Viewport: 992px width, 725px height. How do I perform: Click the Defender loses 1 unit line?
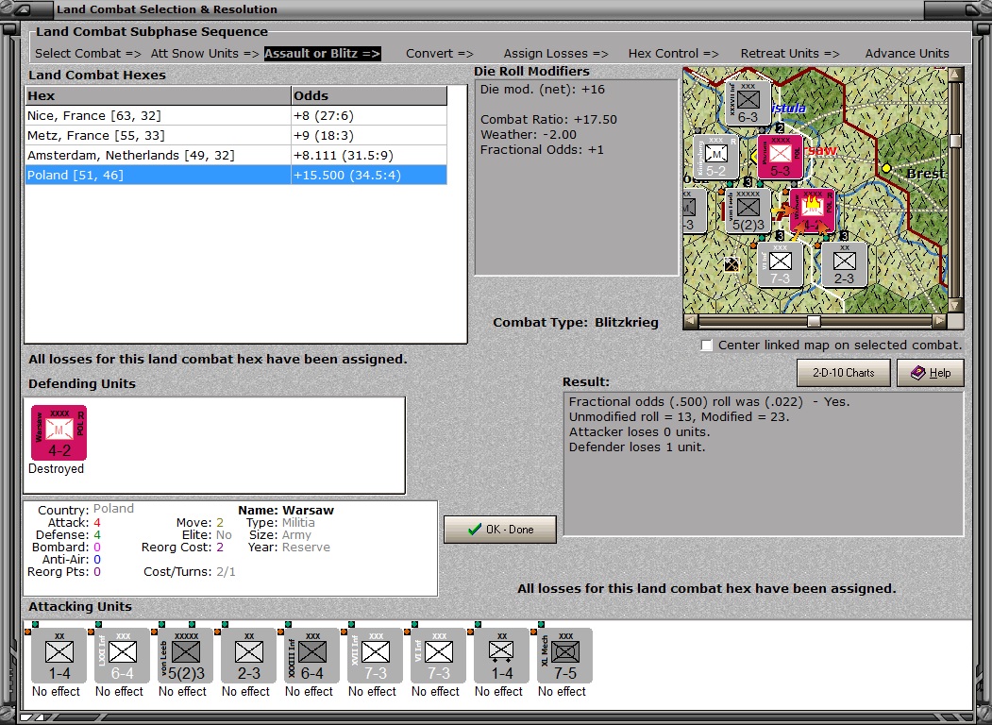coord(636,447)
